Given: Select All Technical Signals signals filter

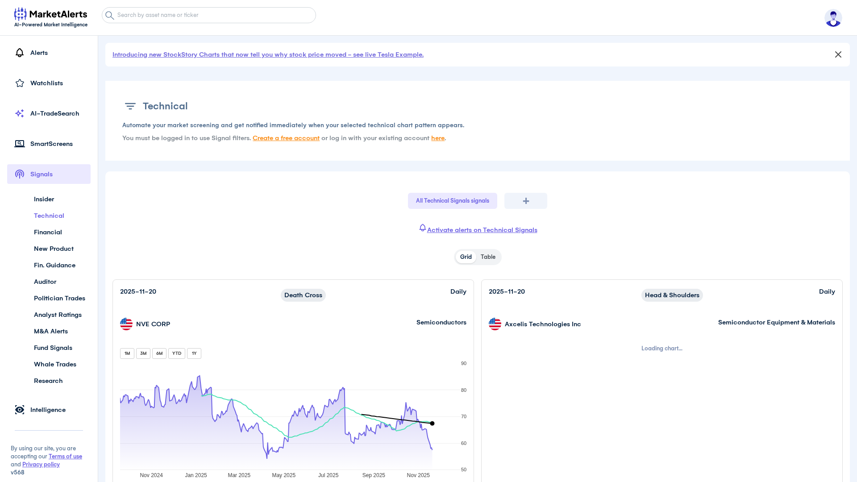Looking at the screenshot, I should coord(452,201).
